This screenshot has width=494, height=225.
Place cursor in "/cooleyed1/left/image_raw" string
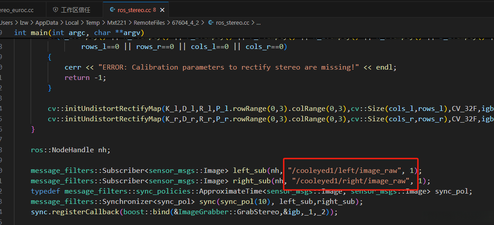(x=345, y=171)
